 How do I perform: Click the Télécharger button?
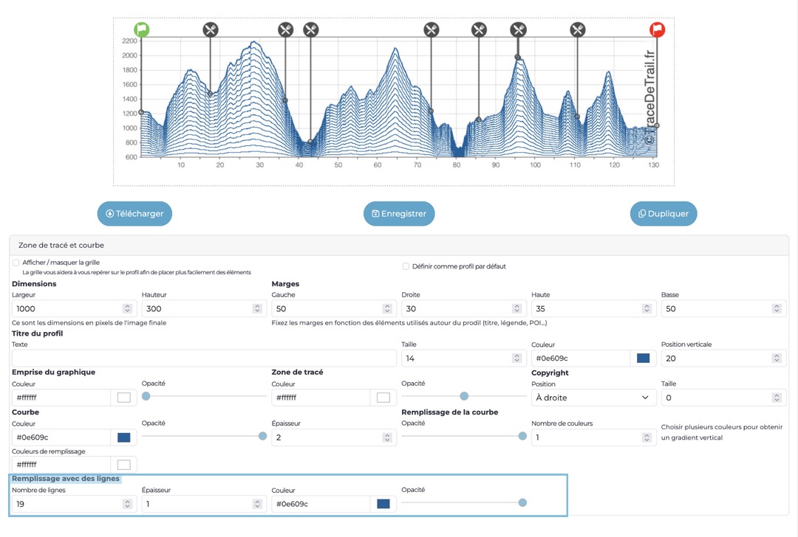click(x=134, y=214)
